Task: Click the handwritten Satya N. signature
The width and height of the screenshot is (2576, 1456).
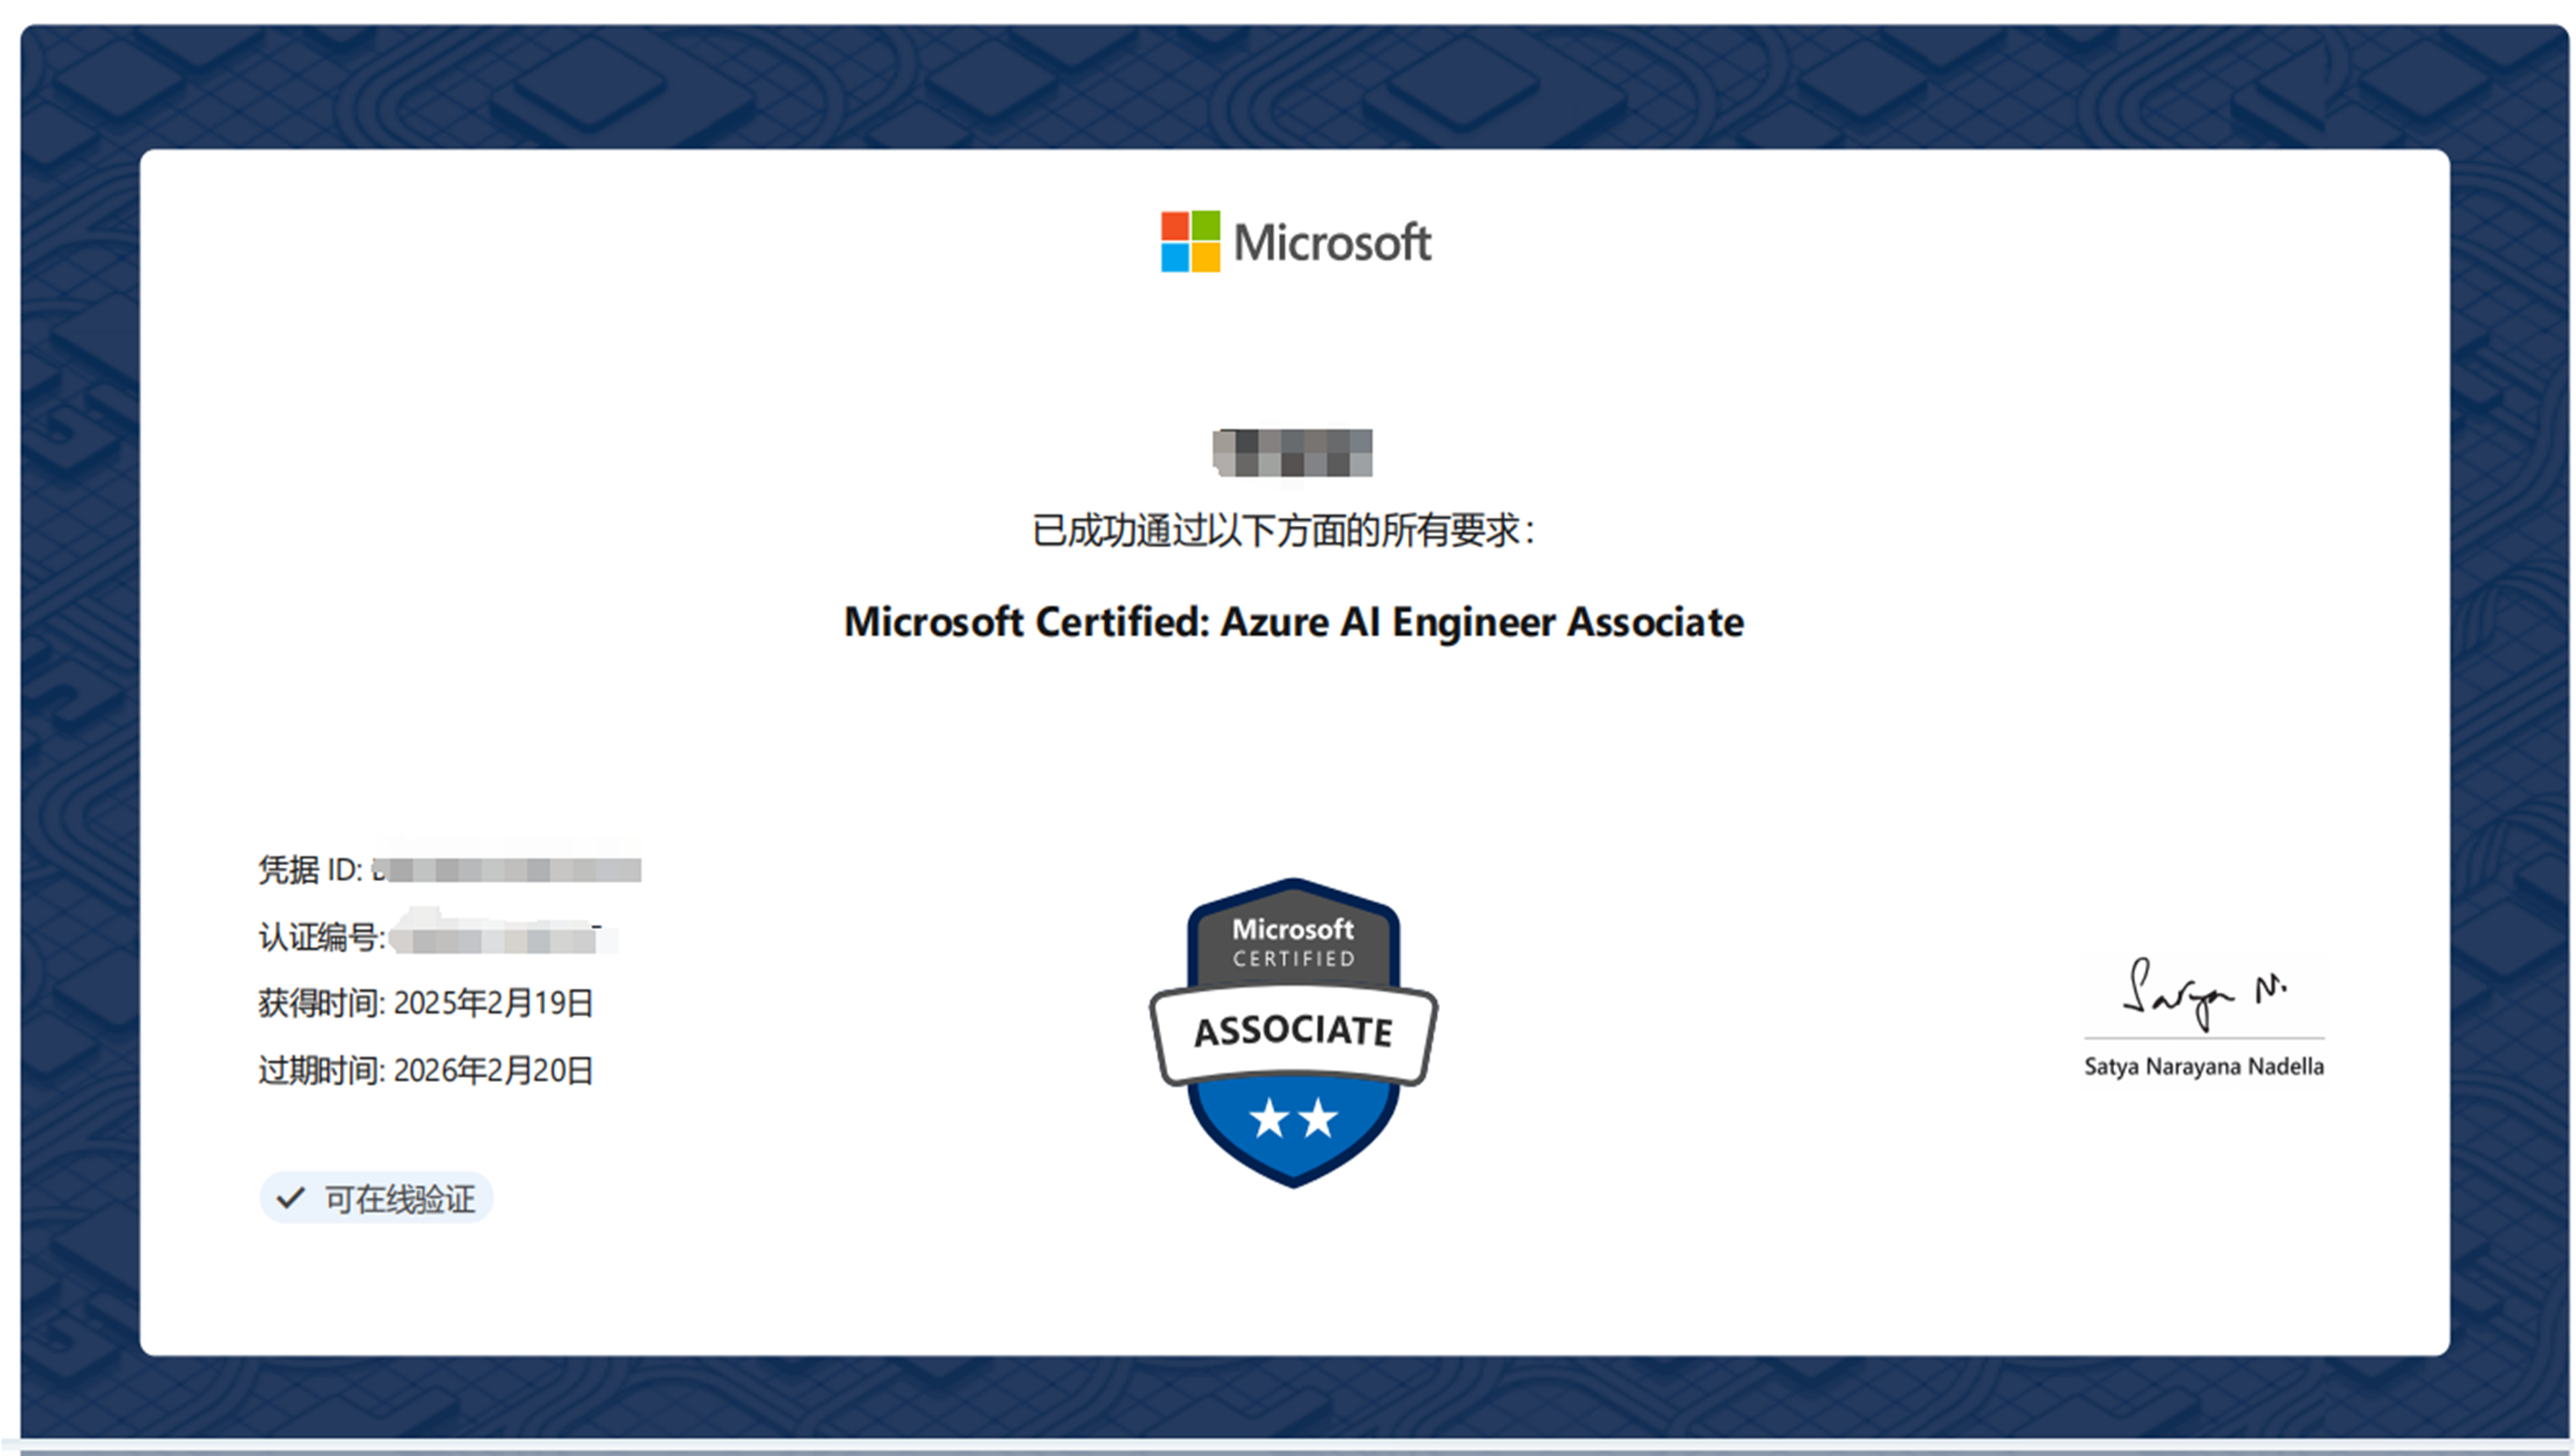Action: tap(2203, 994)
